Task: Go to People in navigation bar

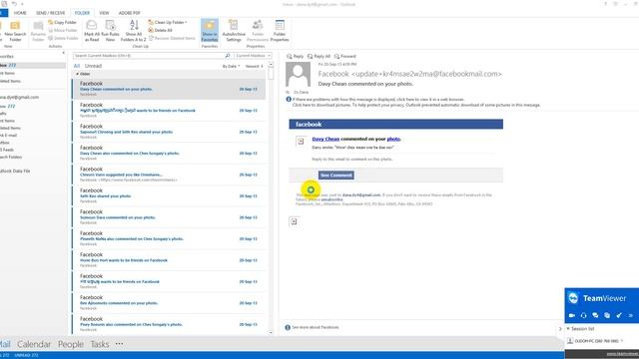Action: click(x=71, y=344)
